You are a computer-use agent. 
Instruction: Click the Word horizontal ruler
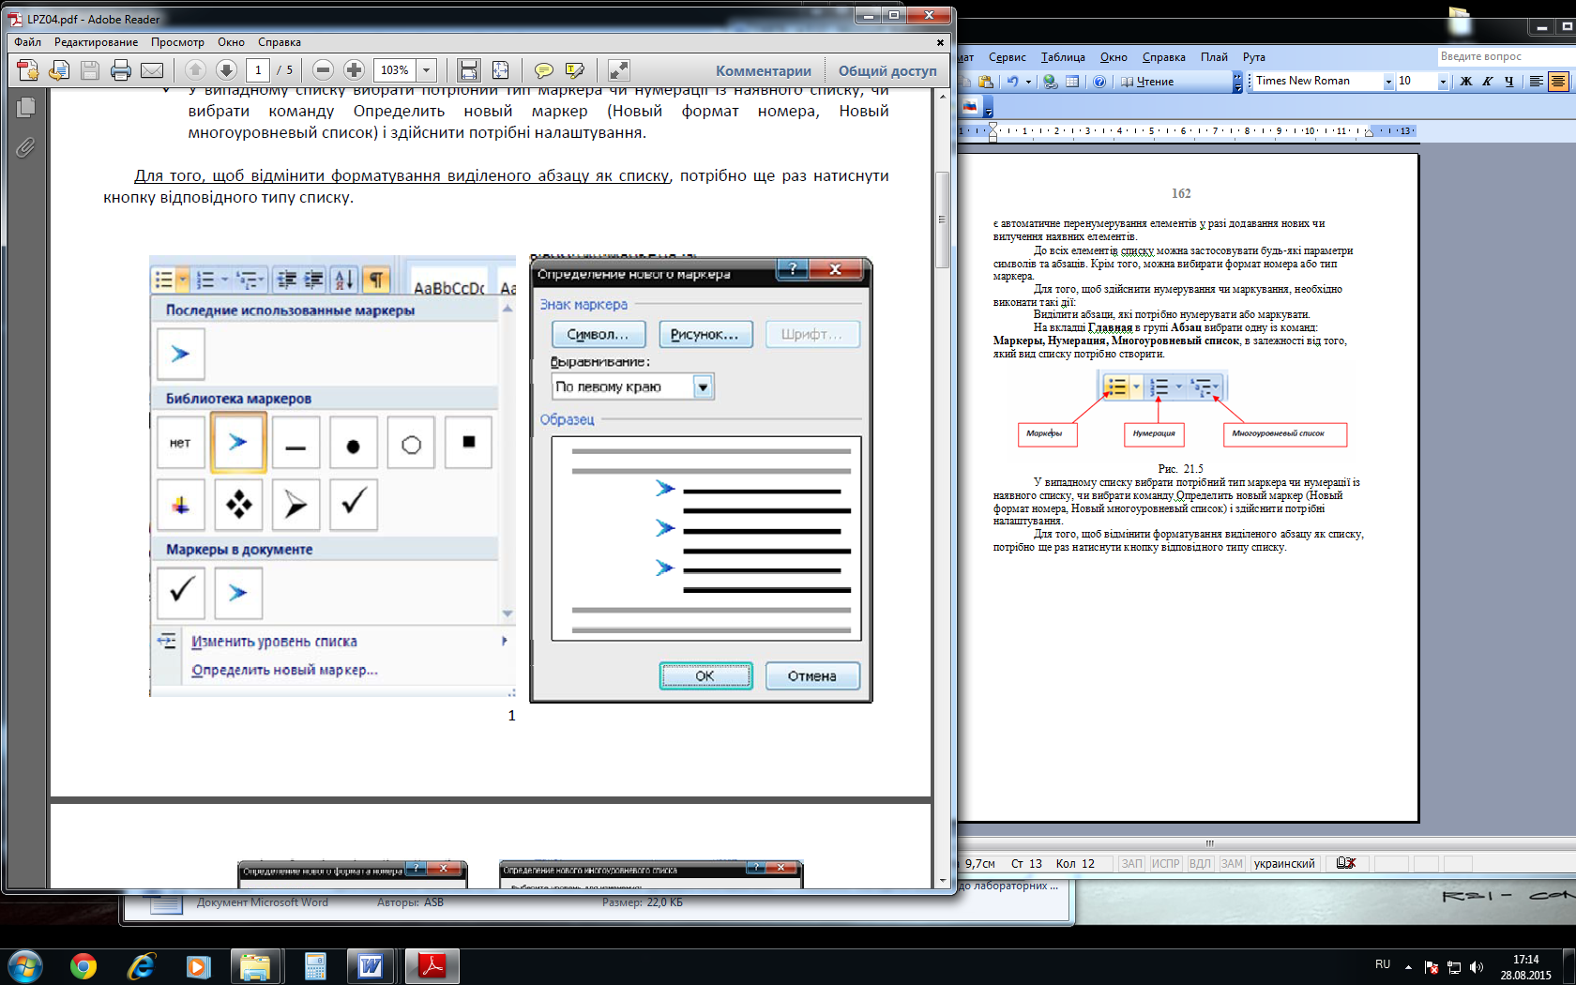tap(1186, 131)
